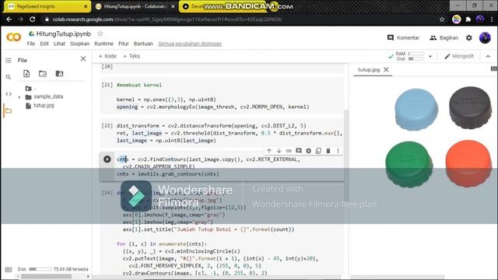Open the File menu
The height and width of the screenshot is (280, 498).
31,44
